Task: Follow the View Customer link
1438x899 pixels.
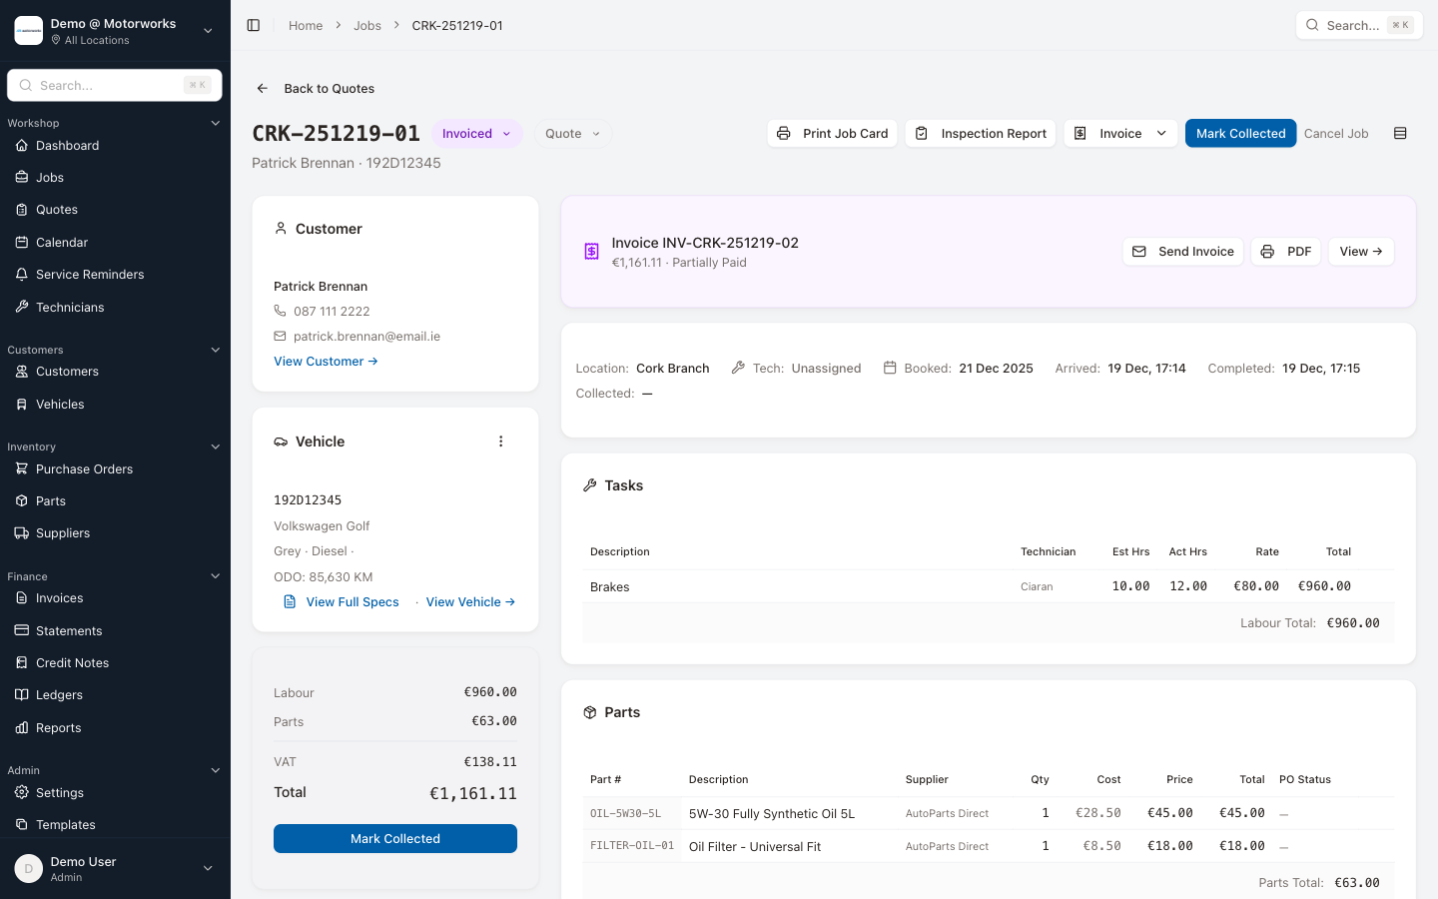Action: click(x=326, y=362)
